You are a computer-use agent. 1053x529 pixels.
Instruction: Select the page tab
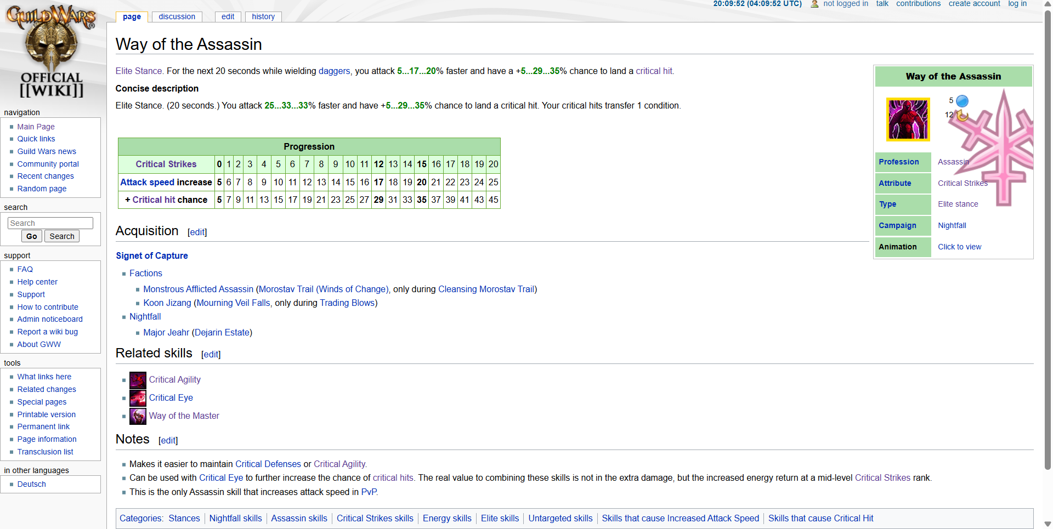132,16
